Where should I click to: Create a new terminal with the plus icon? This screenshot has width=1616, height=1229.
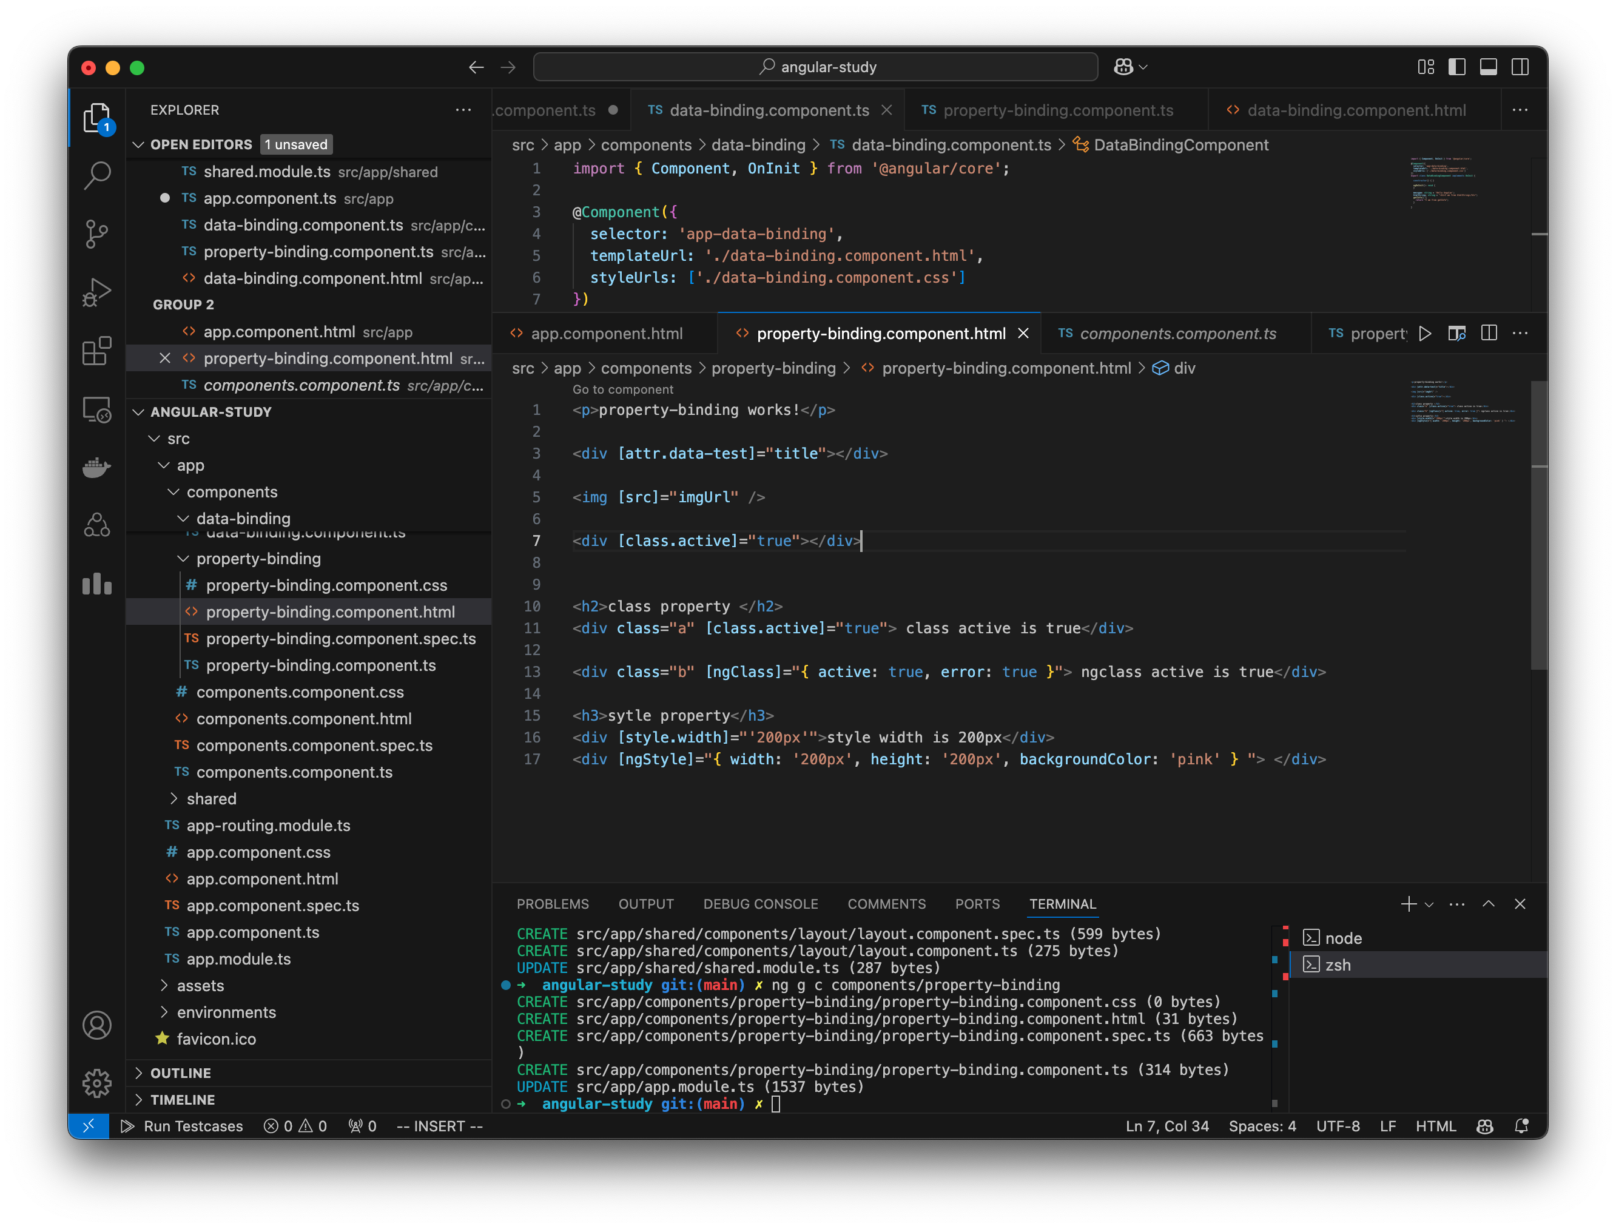point(1409,903)
